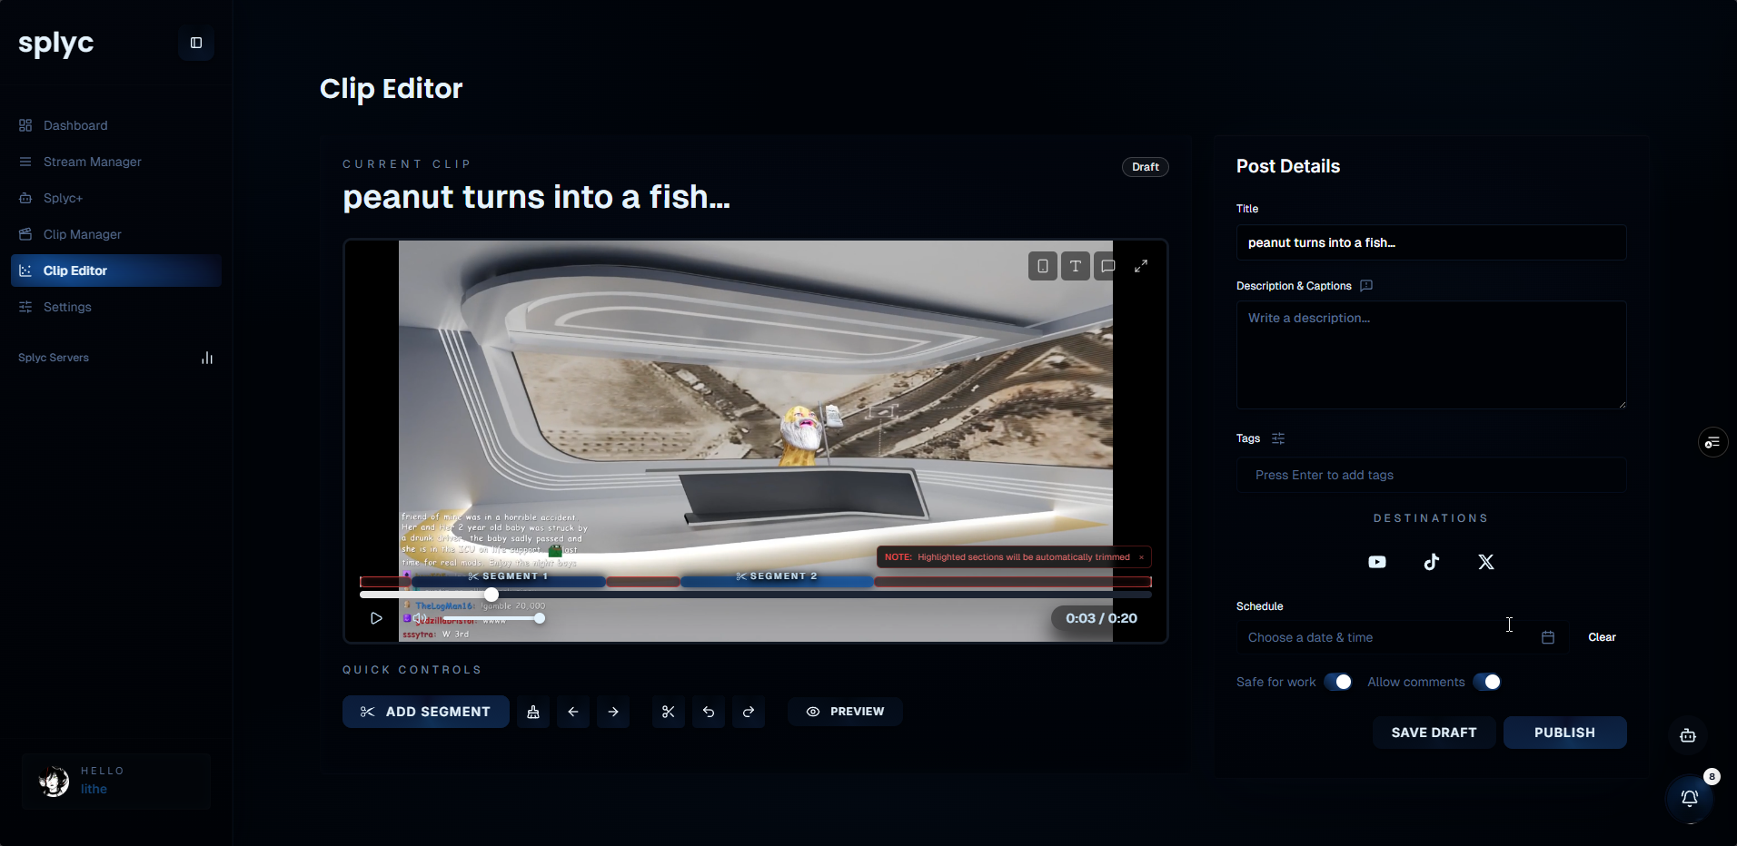Select YouTube as a destination
Viewport: 1737px width, 846px height.
click(1376, 562)
